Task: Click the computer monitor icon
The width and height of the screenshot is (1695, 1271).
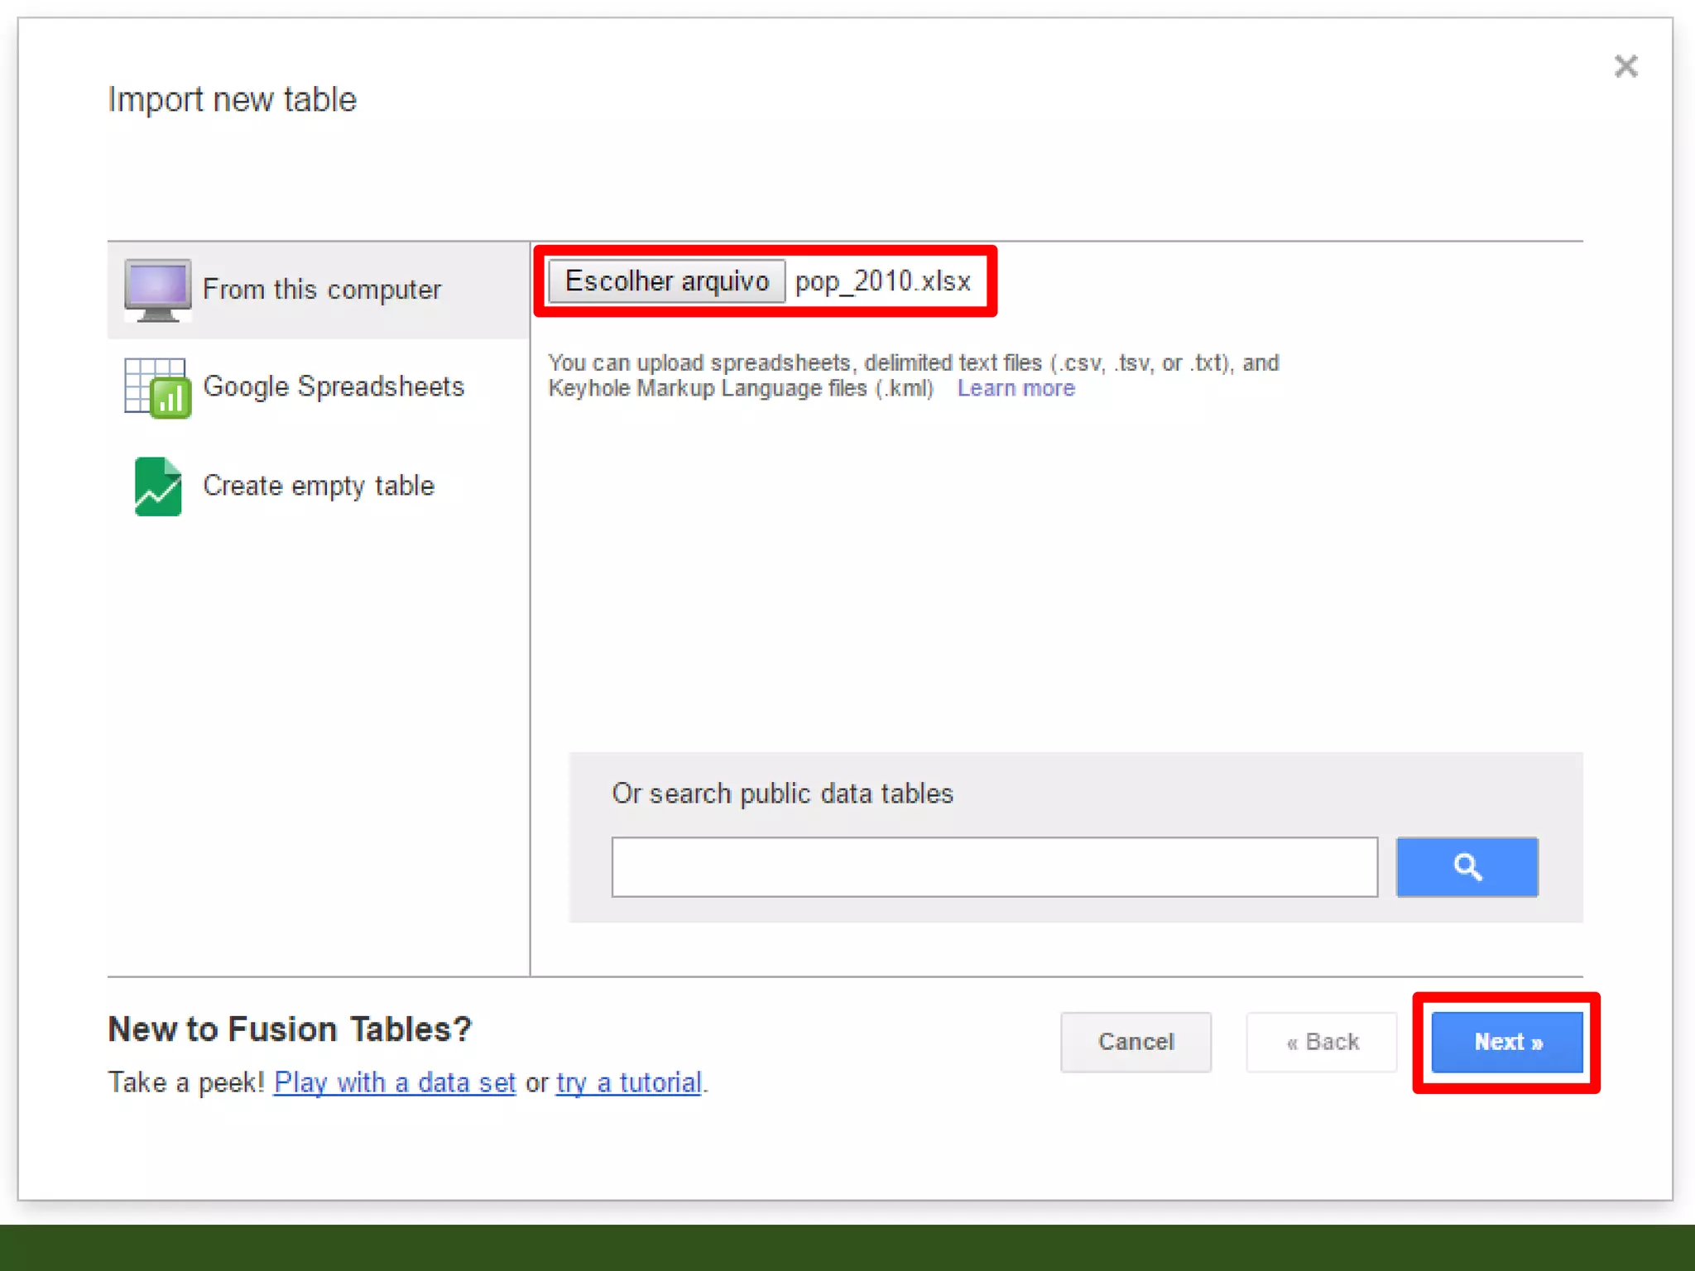Action: (x=157, y=290)
